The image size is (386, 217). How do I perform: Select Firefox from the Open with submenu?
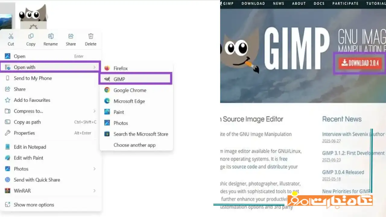pos(120,68)
